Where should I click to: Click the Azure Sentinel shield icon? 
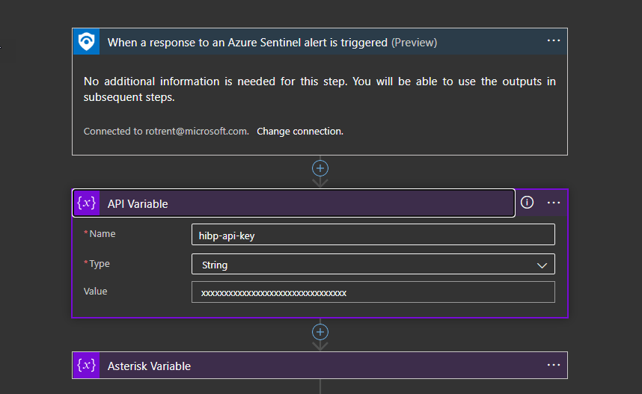tap(86, 42)
